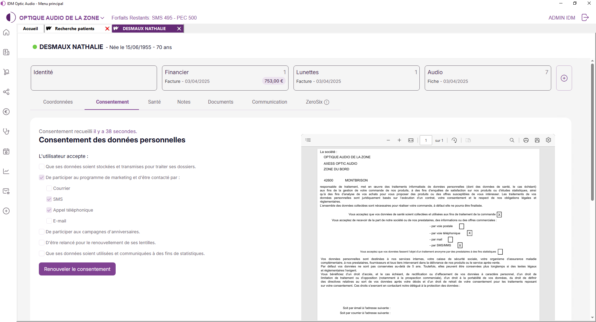Image resolution: width=596 pixels, height=322 pixels.
Task: Expand the OPTIQUE AUDIO DE LA ZONE selector
Action: click(103, 18)
